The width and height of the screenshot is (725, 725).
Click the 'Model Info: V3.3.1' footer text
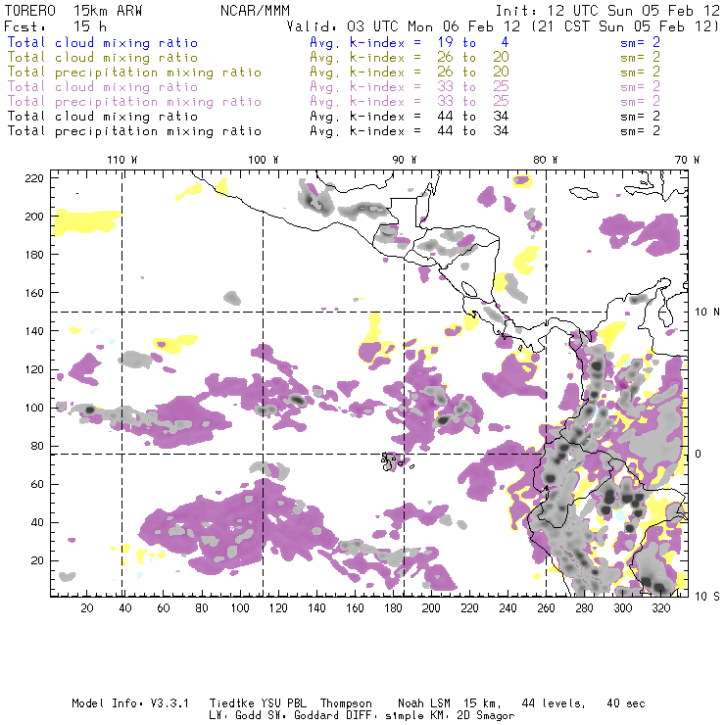(130, 703)
